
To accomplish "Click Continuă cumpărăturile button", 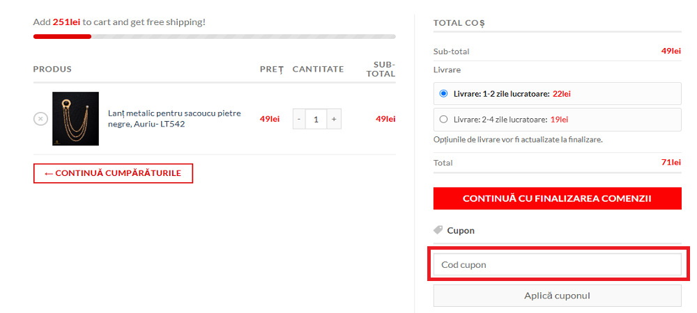I will click(x=113, y=173).
